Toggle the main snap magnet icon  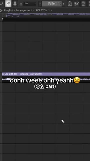pos(21,4)
